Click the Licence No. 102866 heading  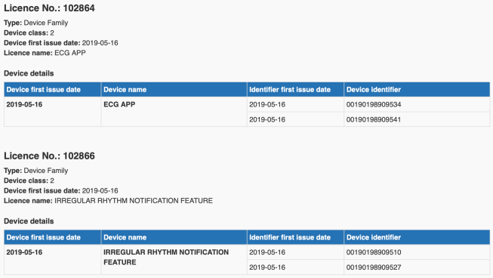pos(49,156)
